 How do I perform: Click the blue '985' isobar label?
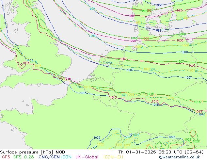[x=160, y=5]
